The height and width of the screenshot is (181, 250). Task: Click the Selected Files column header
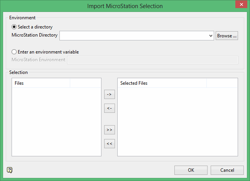tap(162, 83)
